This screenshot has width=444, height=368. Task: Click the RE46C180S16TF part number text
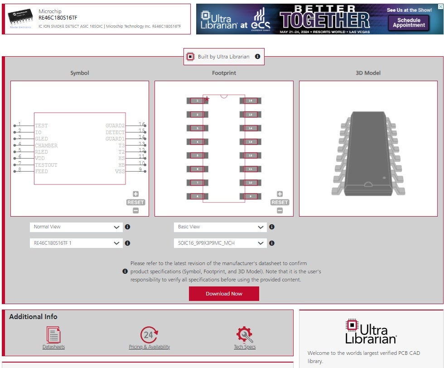[58, 18]
